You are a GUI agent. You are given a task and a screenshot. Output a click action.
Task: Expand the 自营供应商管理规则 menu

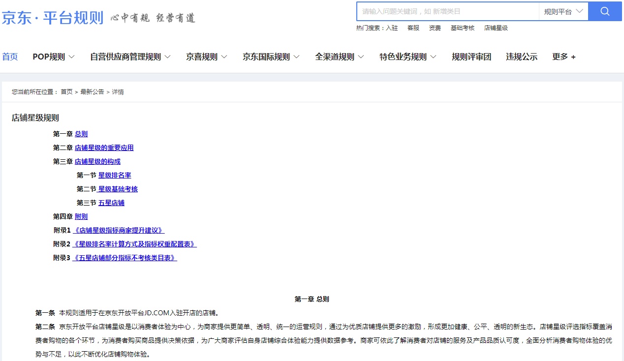tap(130, 57)
